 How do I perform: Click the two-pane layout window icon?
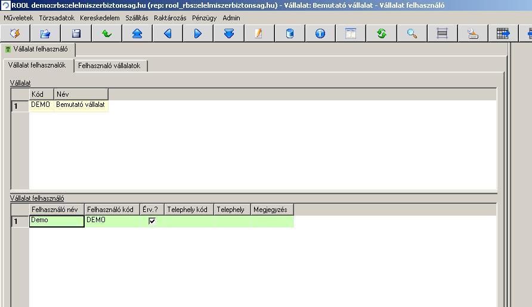[351, 33]
